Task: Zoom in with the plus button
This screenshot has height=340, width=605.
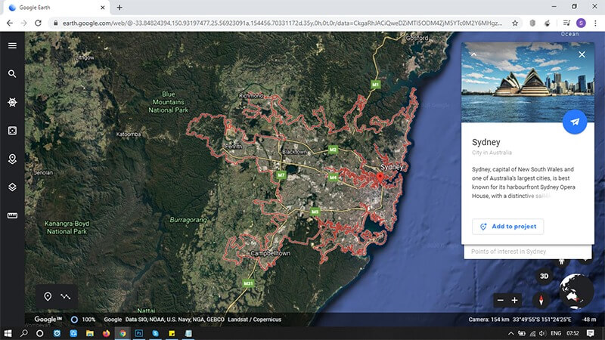Action: (515, 300)
